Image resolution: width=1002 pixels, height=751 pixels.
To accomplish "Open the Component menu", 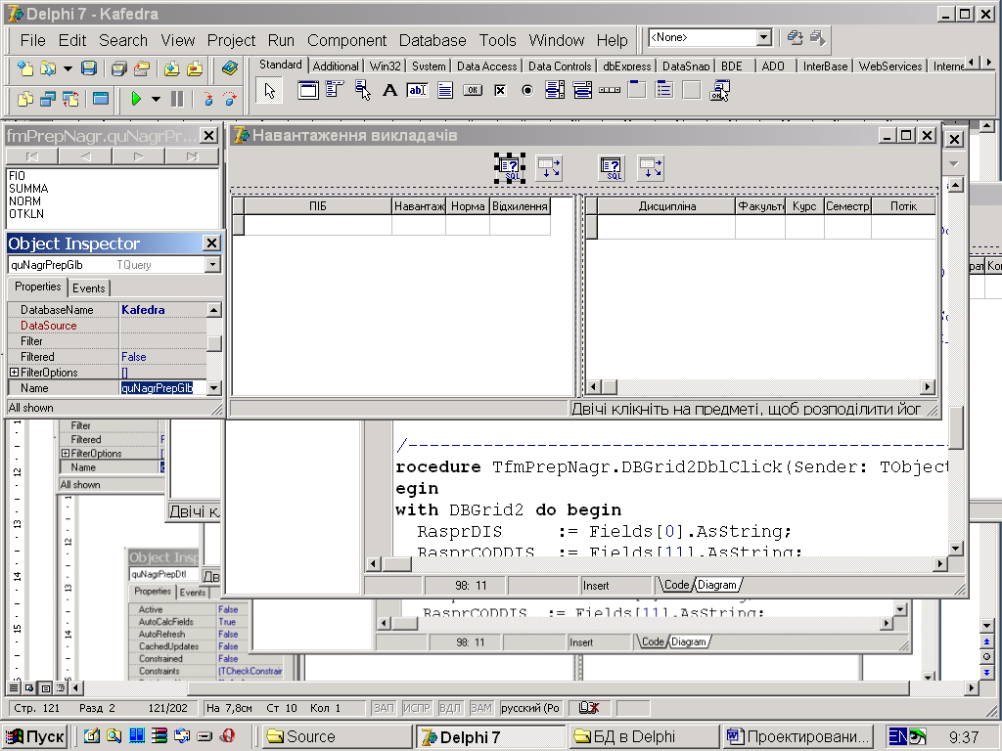I will coord(346,40).
